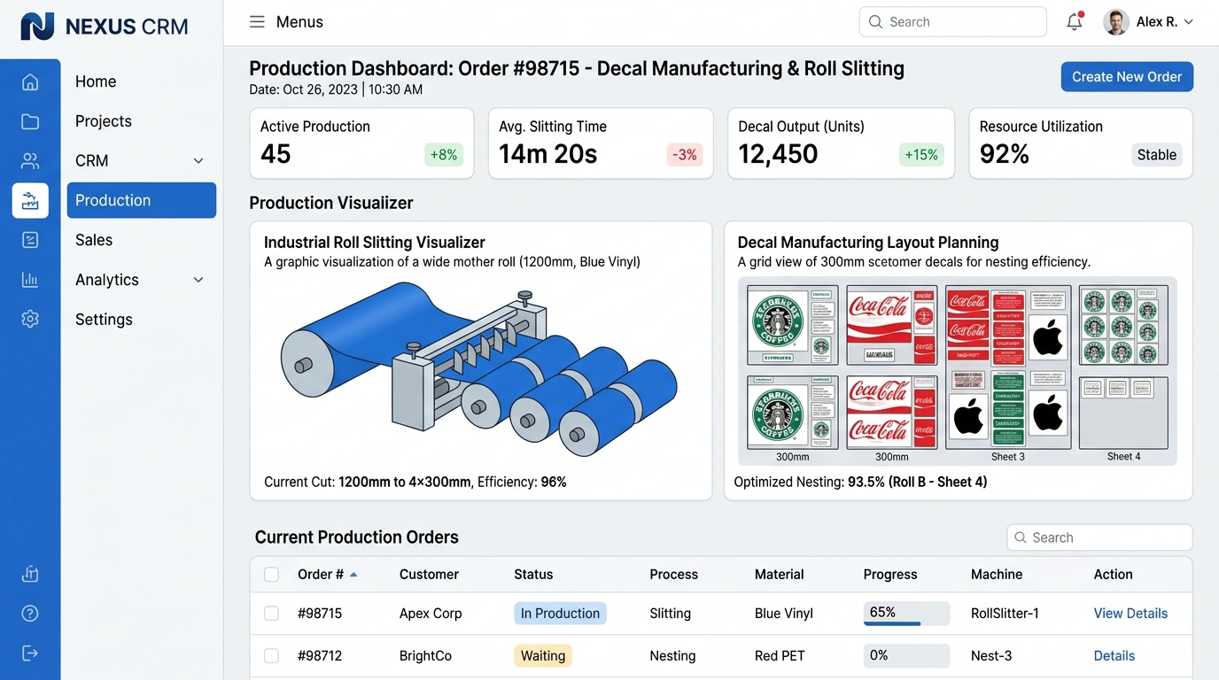Check the box for order #98715
The image size is (1219, 680).
tap(271, 614)
